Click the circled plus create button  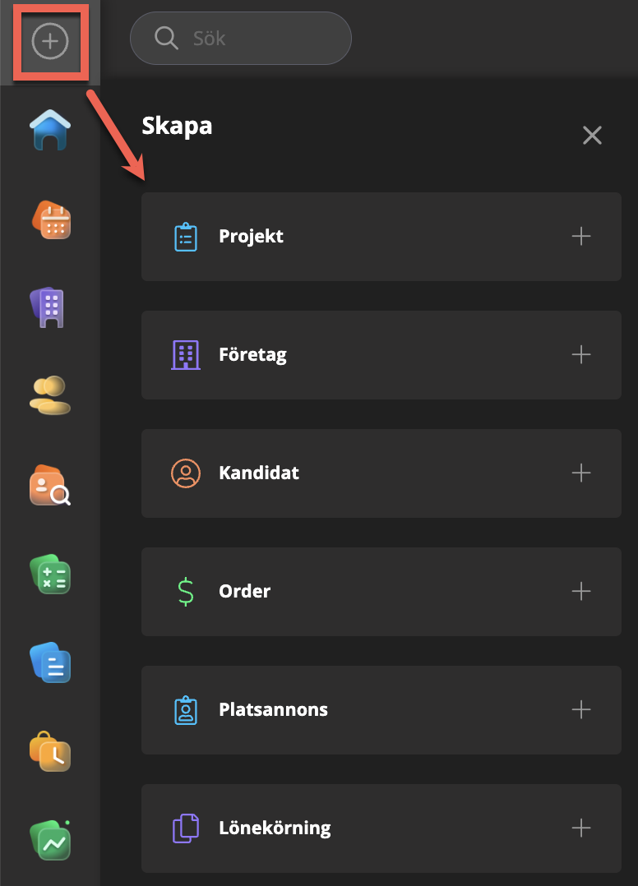[50, 41]
